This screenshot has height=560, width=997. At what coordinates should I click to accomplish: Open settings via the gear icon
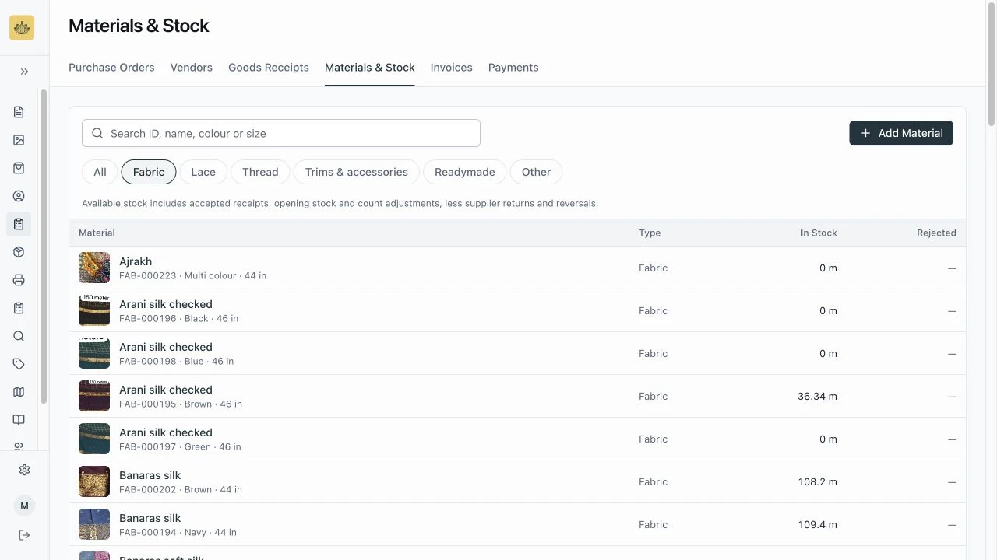[x=24, y=470]
